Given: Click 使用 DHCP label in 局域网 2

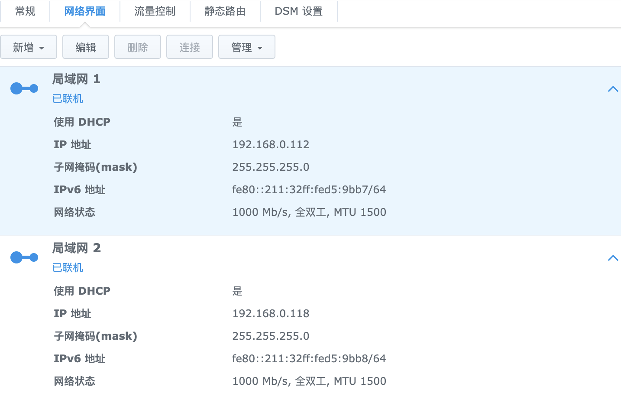Looking at the screenshot, I should coord(82,291).
